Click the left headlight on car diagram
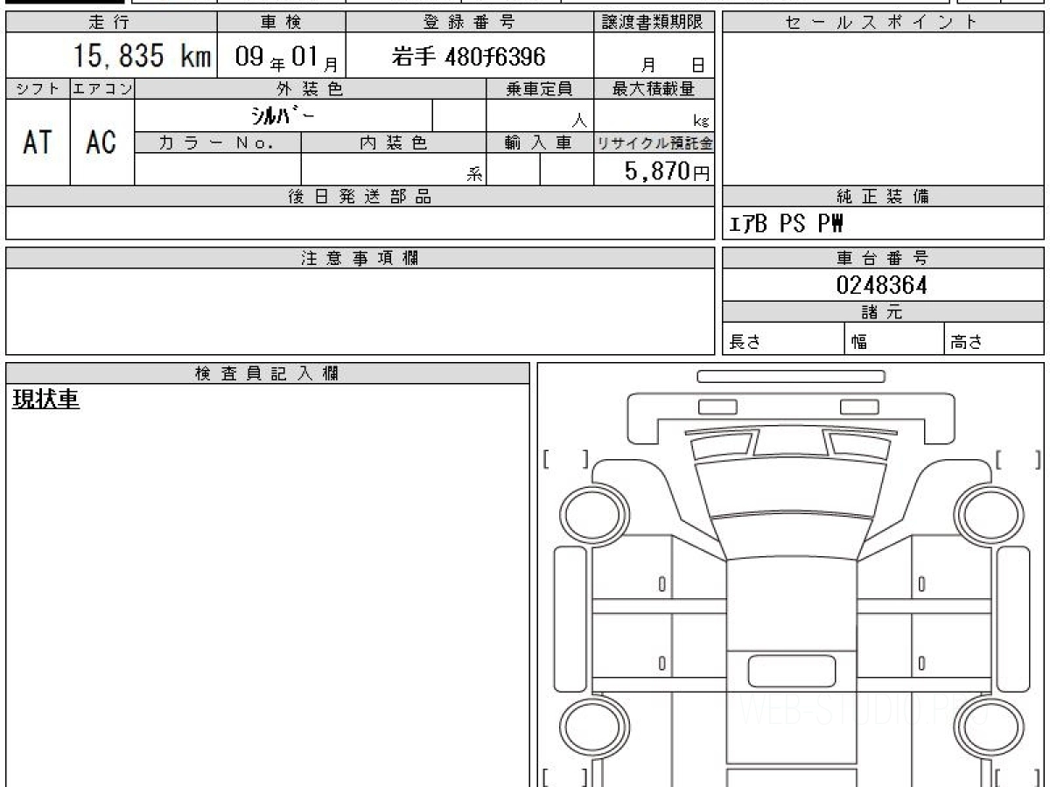The width and height of the screenshot is (1050, 787). click(717, 407)
